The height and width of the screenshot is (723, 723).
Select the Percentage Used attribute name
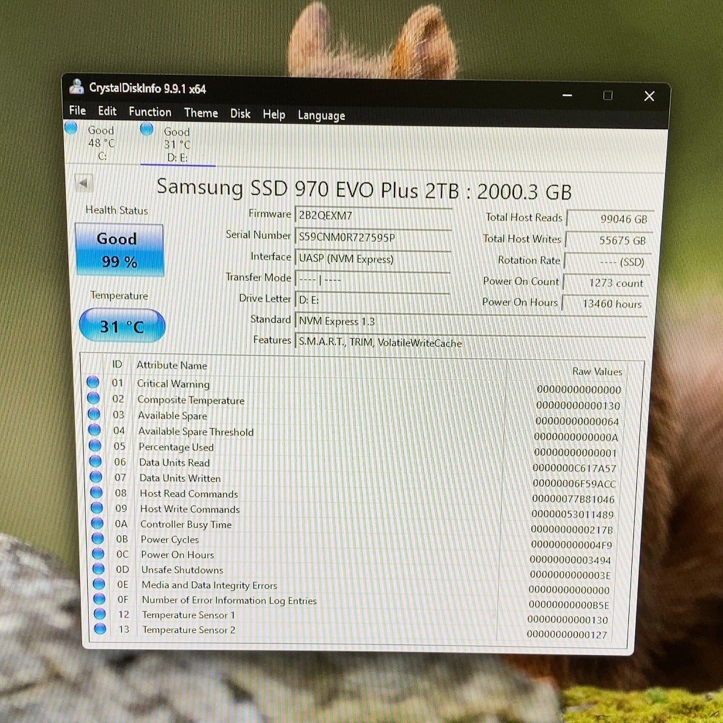tap(176, 447)
